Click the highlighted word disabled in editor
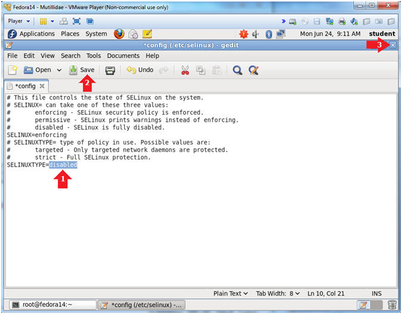Image resolution: width=402 pixels, height=314 pixels. 63,165
